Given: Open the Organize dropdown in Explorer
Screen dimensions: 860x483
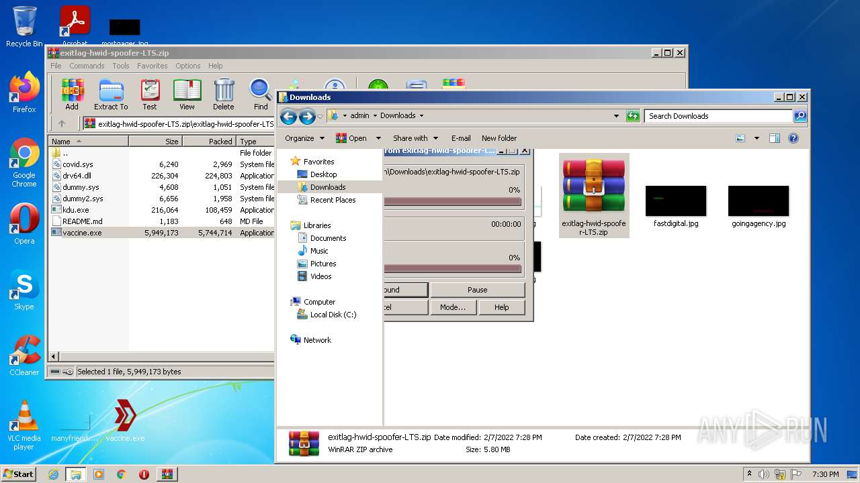Looking at the screenshot, I should [304, 138].
